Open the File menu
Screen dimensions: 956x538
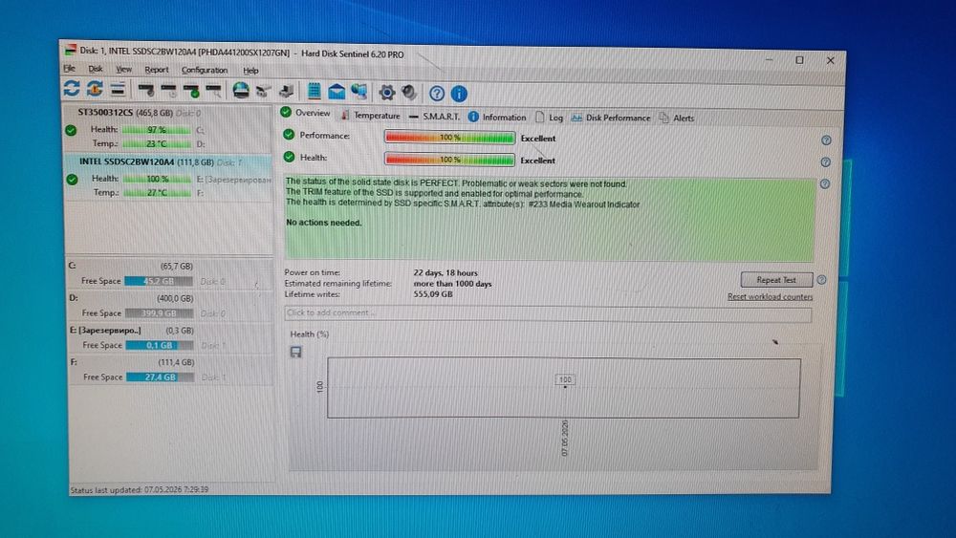70,68
